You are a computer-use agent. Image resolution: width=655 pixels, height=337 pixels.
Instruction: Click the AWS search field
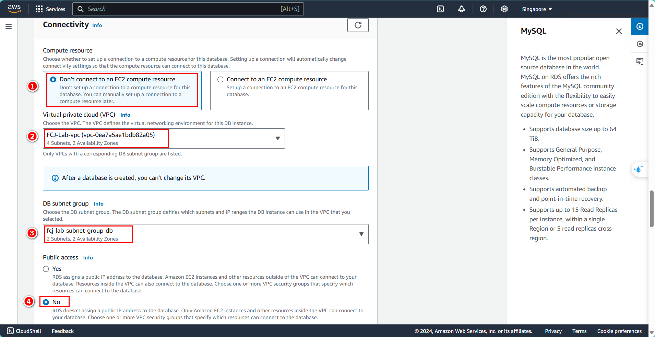click(188, 9)
